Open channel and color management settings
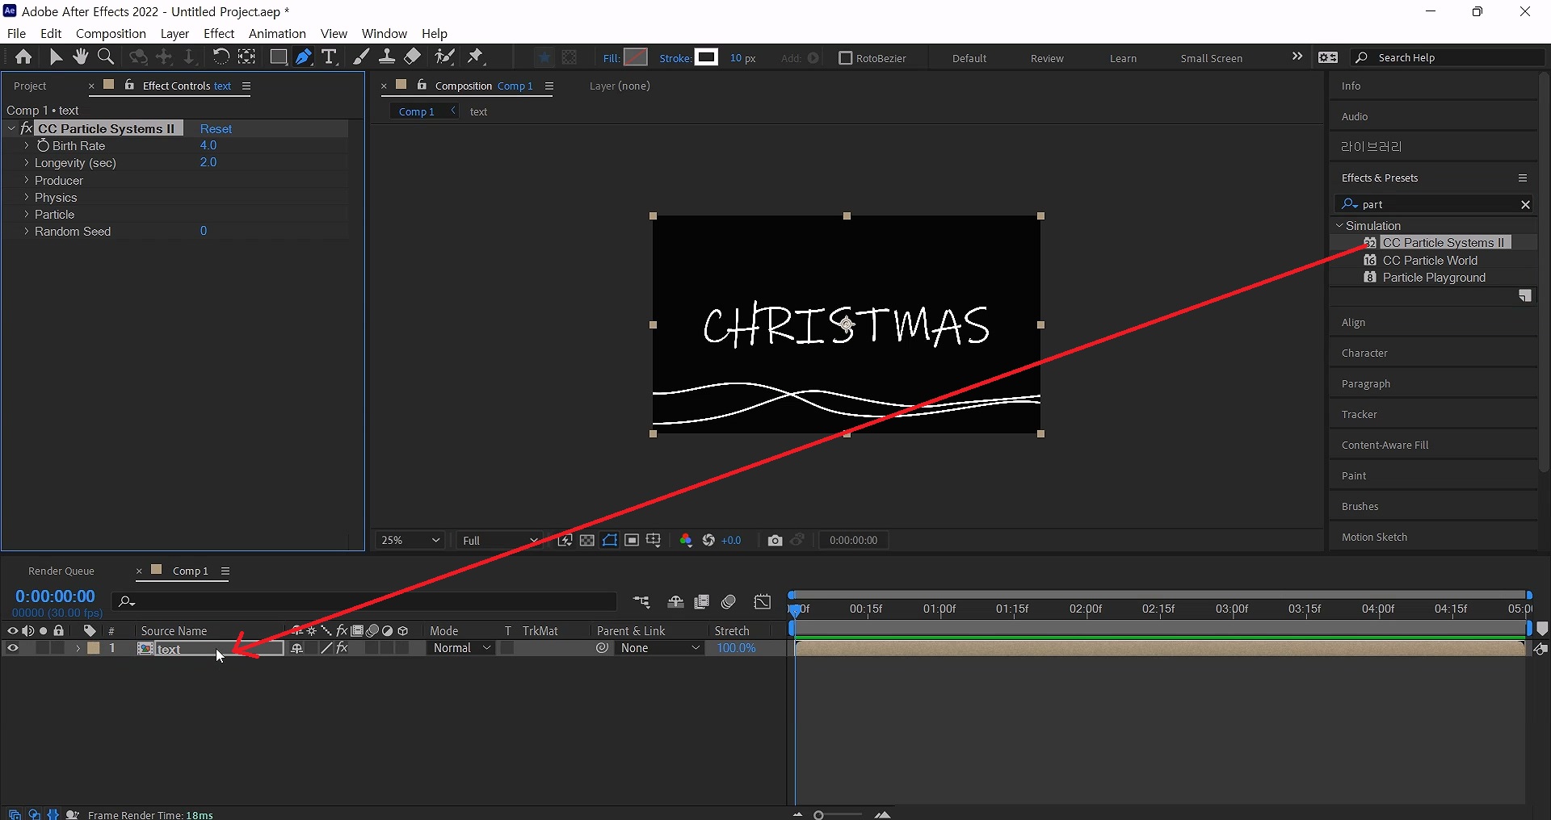The image size is (1551, 820). (x=686, y=540)
